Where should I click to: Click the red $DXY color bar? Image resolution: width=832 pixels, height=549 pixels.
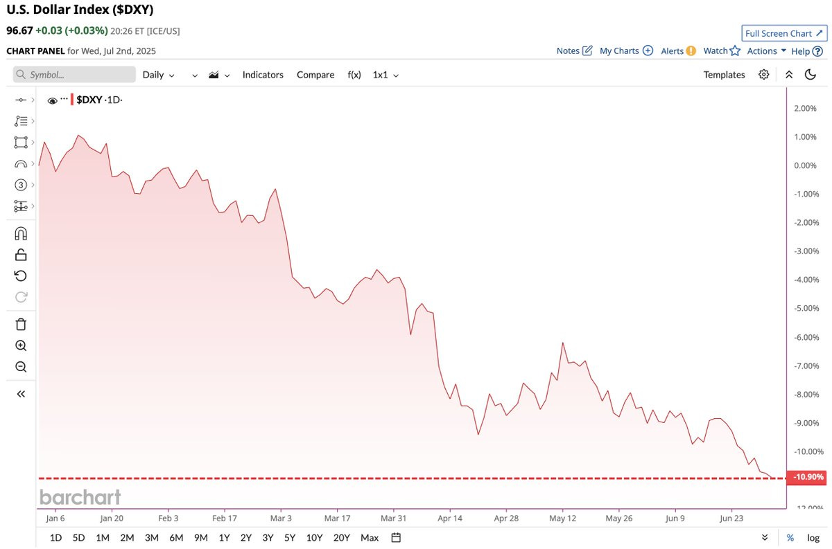pyautogui.click(x=72, y=100)
